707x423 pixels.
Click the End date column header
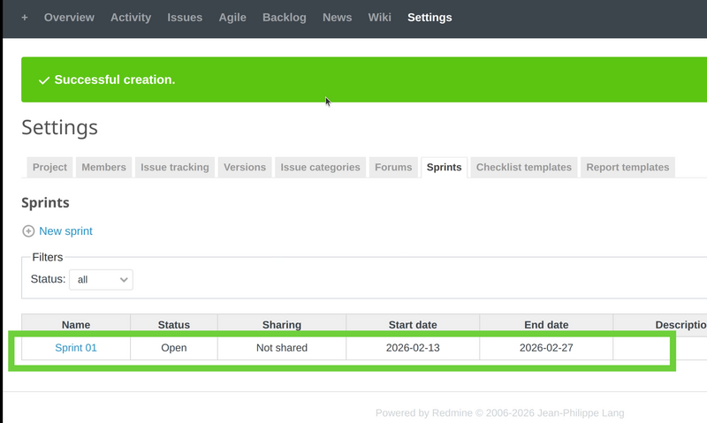pyautogui.click(x=546, y=325)
